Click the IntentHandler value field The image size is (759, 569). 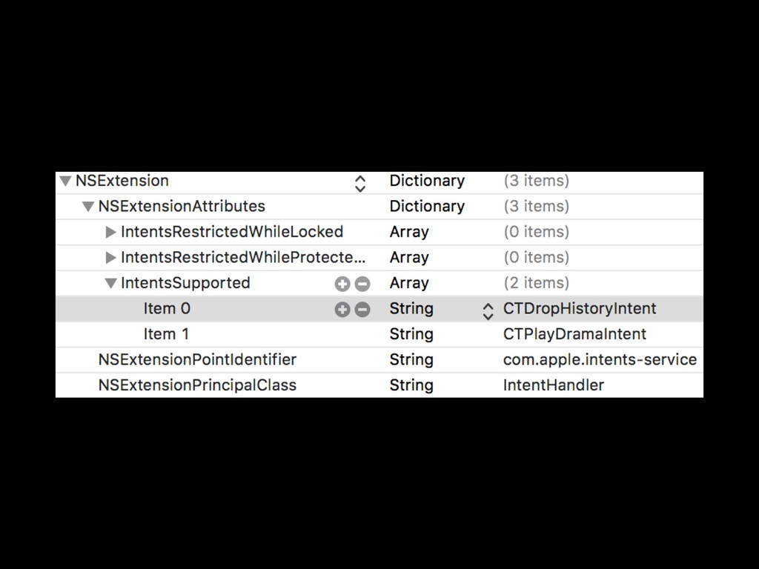[x=553, y=385]
